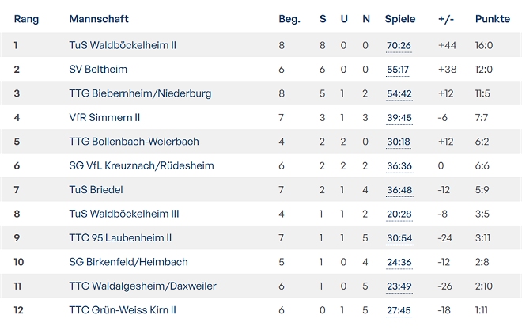Open TTG Waldalgesheim/Daxweiler team page
Viewport: 522px width, 330px height.
(x=142, y=286)
